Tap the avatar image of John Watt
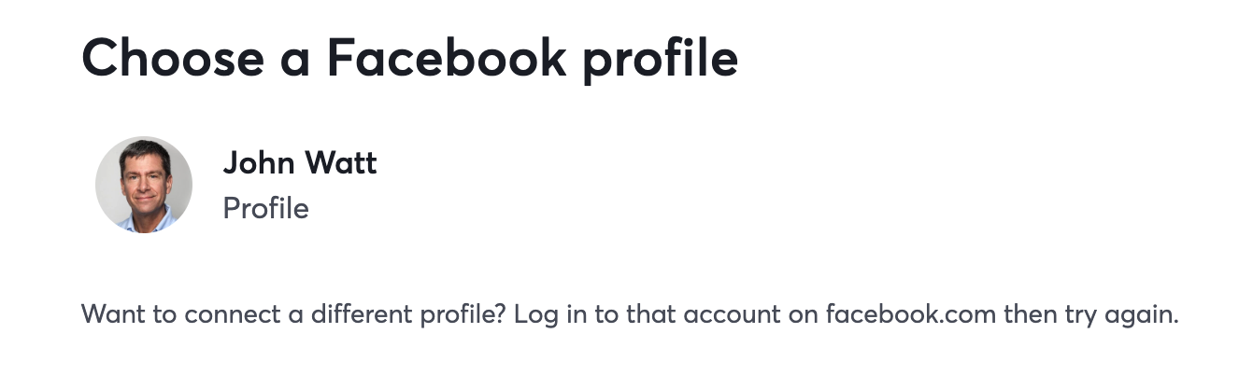Screen dimensions: 1239x375 coord(144,185)
